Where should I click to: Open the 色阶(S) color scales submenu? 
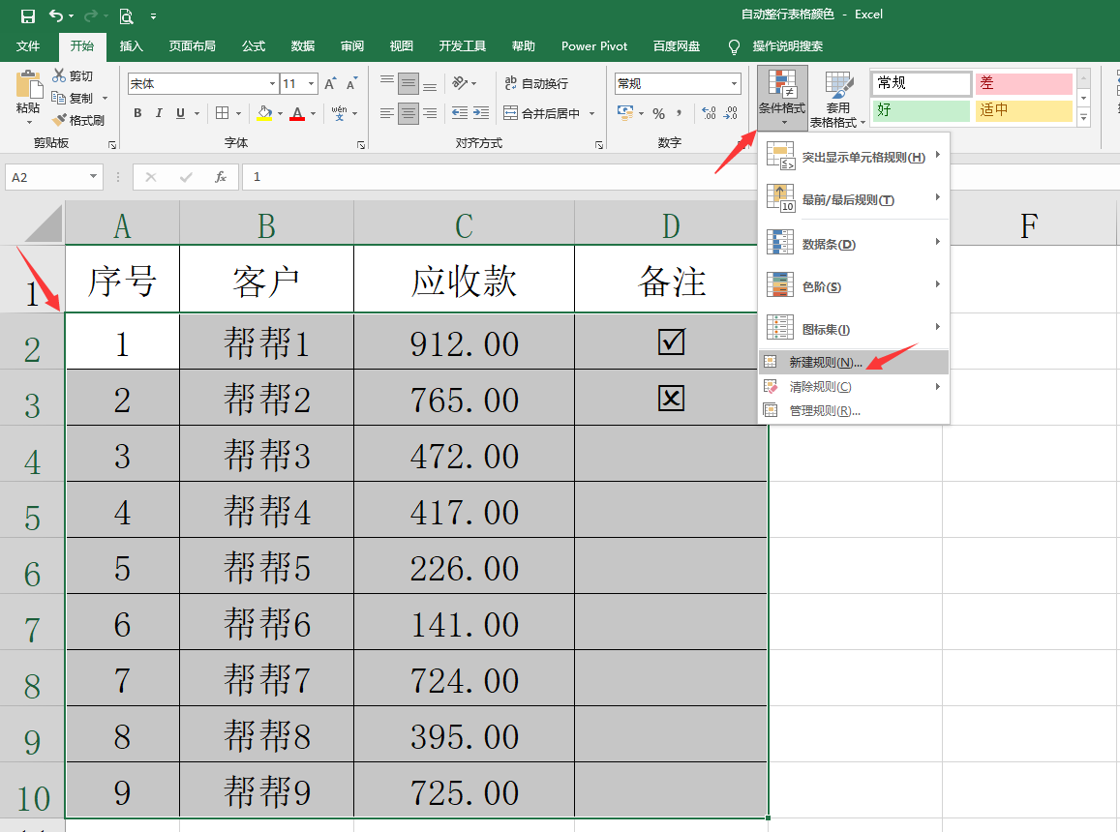click(x=854, y=286)
